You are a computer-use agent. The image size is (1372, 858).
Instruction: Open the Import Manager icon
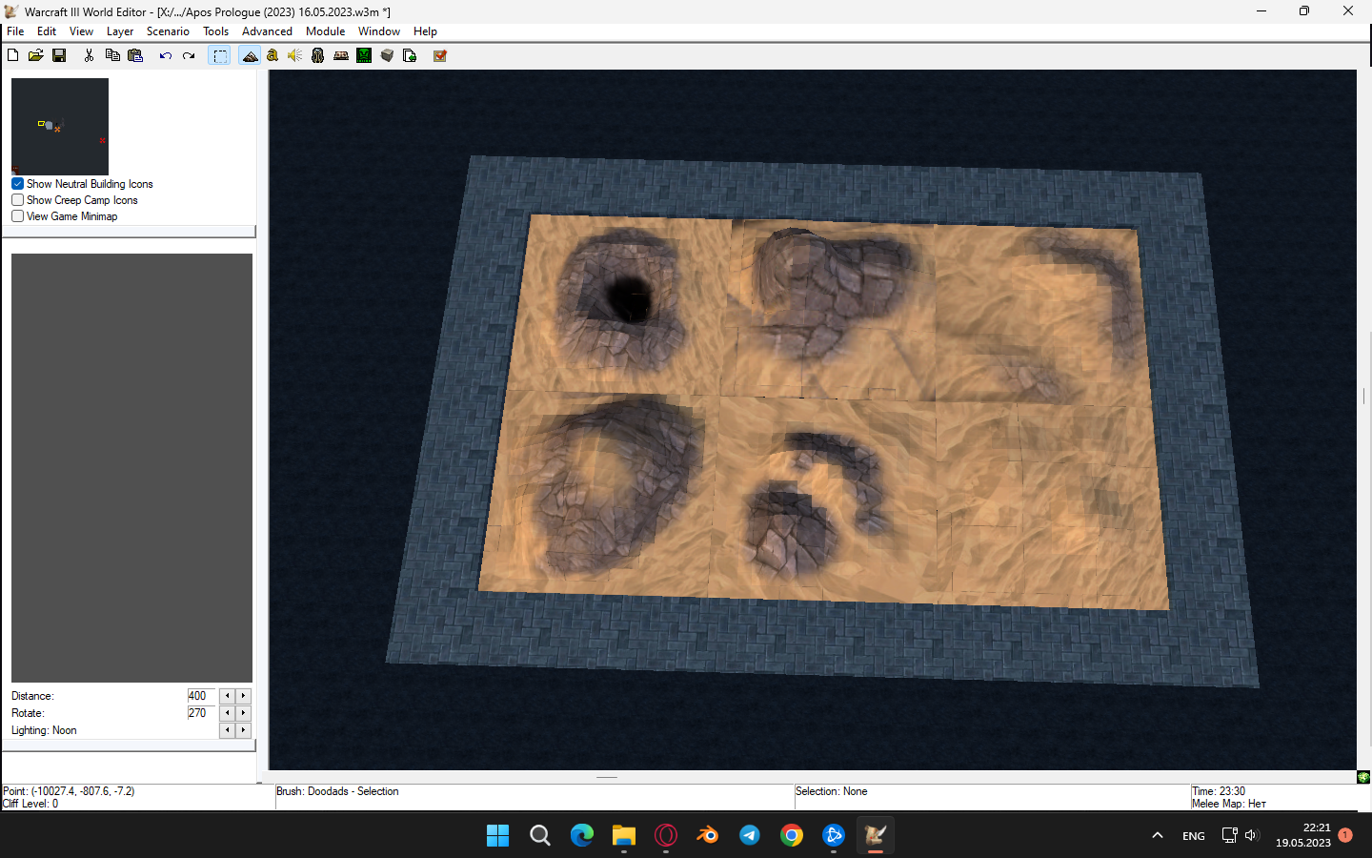pos(410,55)
